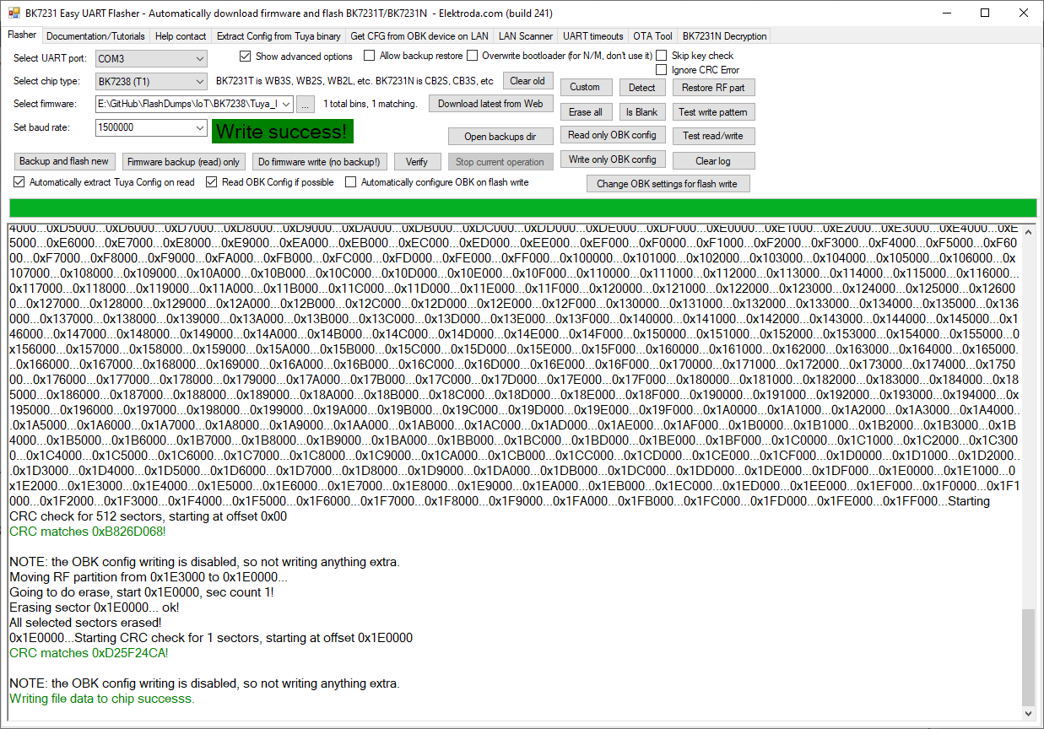
Task: Click Backup and flash new
Action: (64, 161)
